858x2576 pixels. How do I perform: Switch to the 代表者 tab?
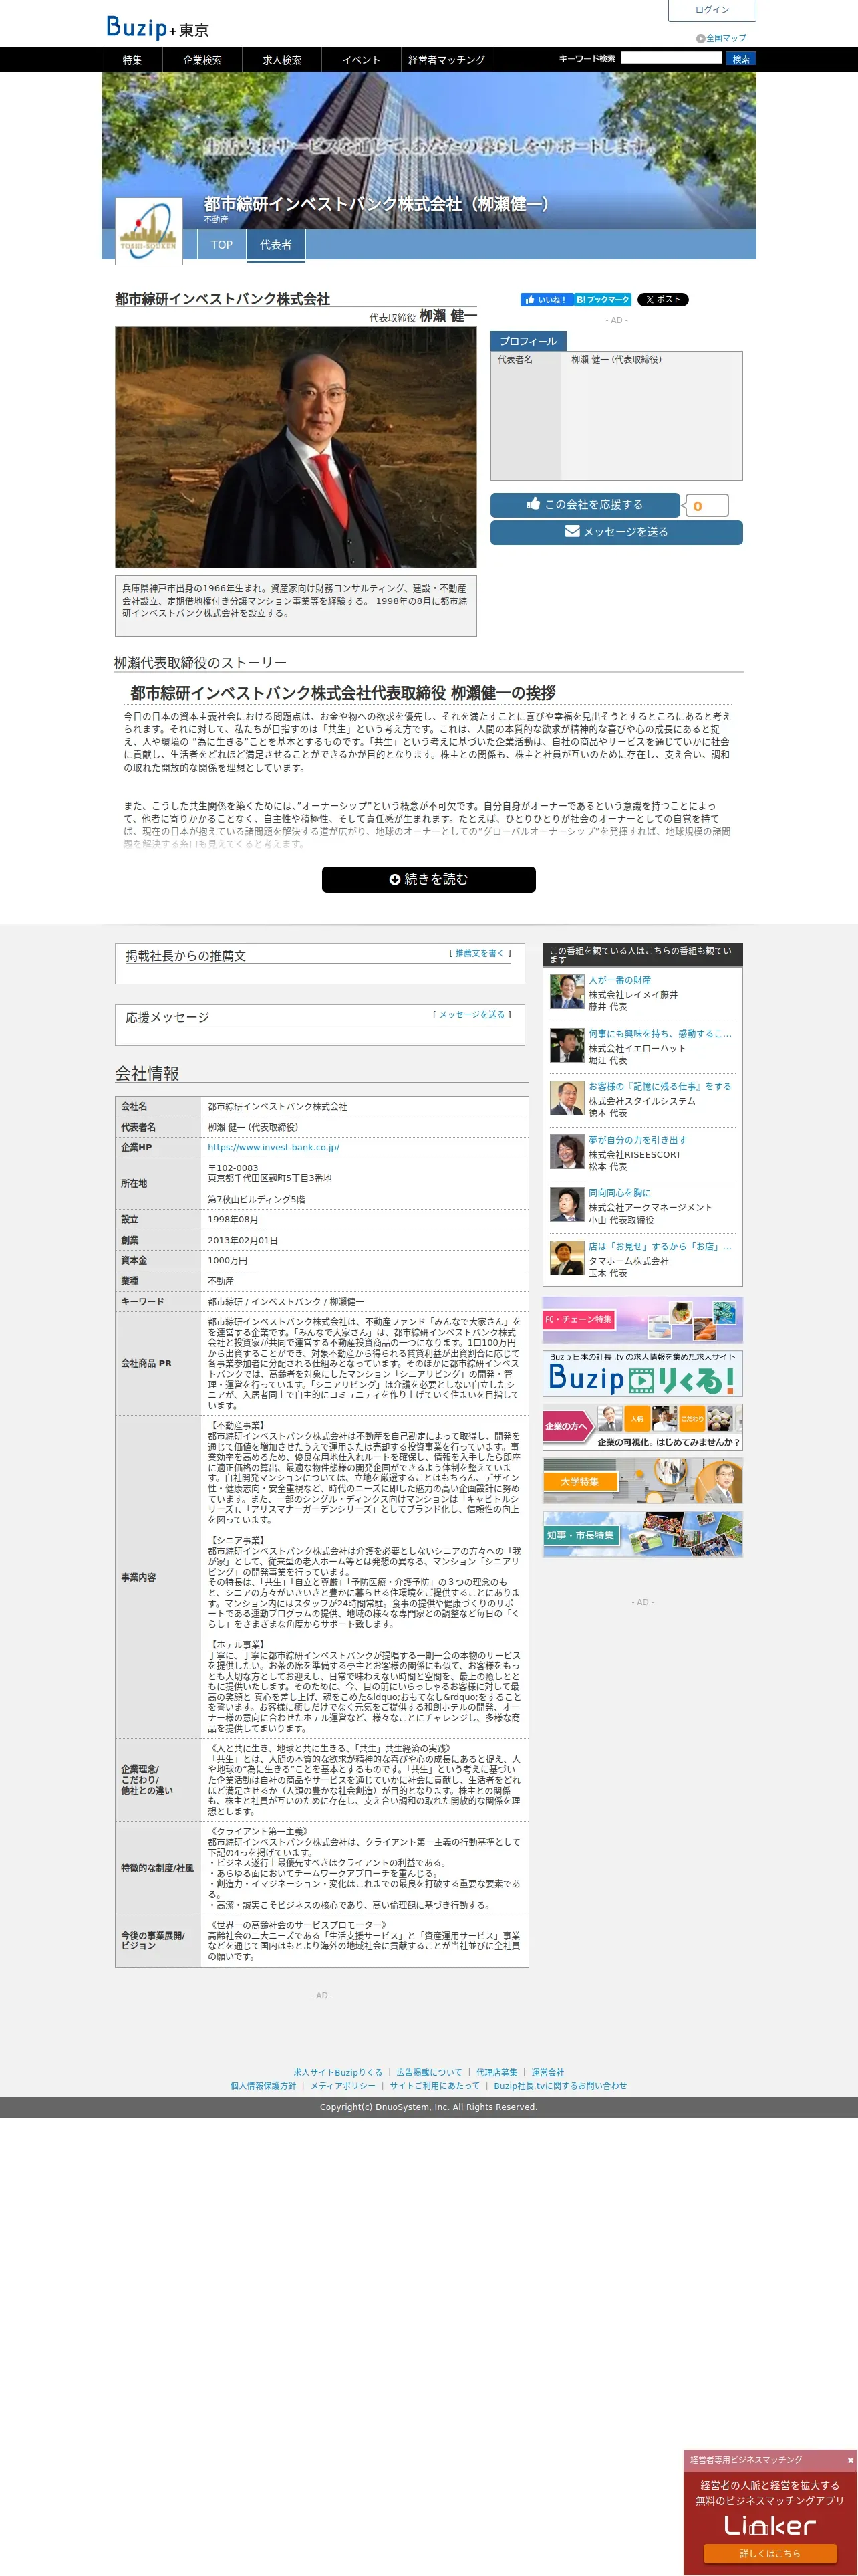click(x=276, y=245)
